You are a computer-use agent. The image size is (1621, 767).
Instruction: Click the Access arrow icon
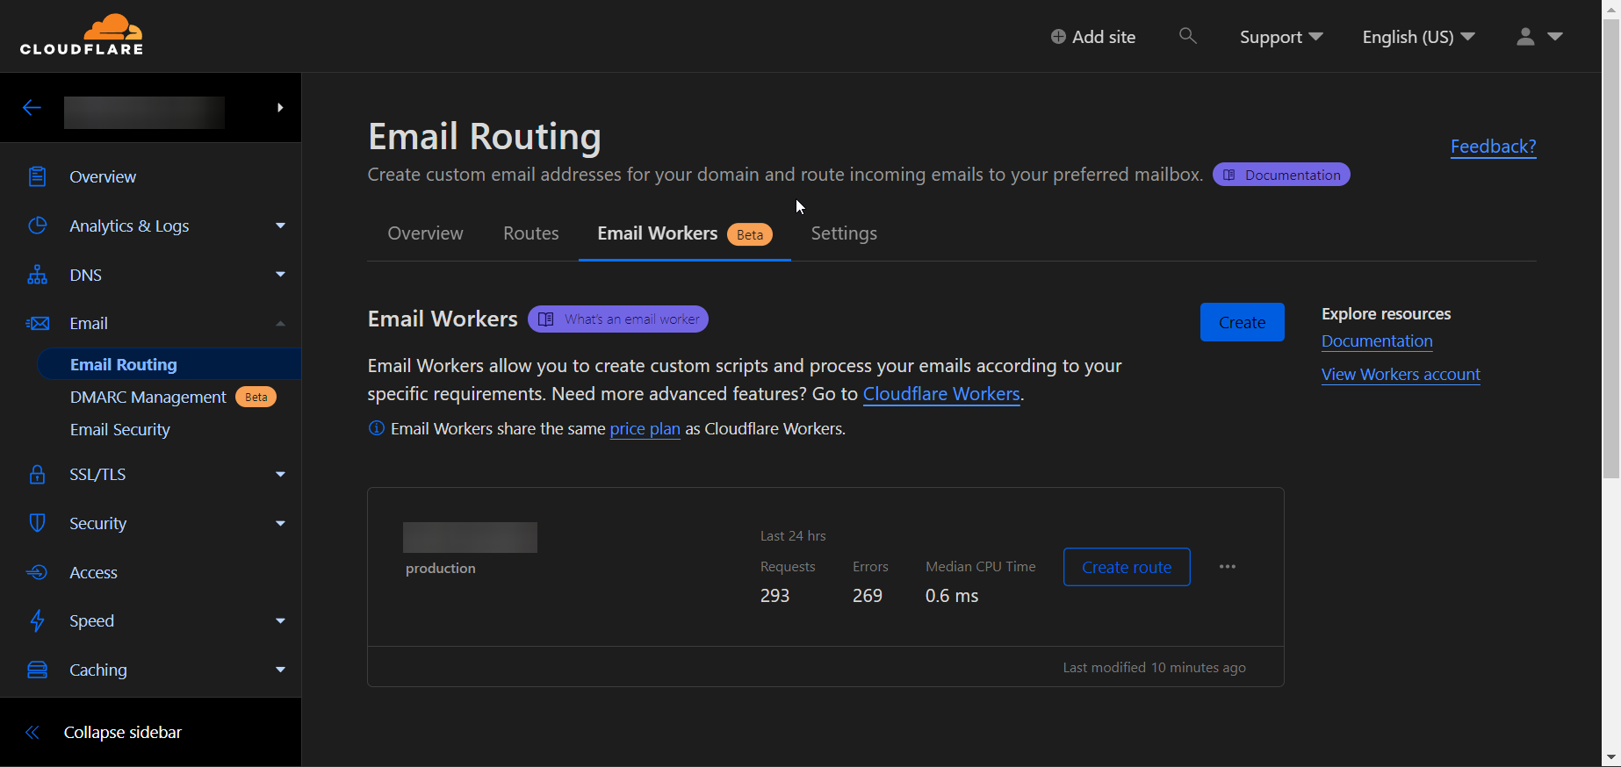coord(37,572)
